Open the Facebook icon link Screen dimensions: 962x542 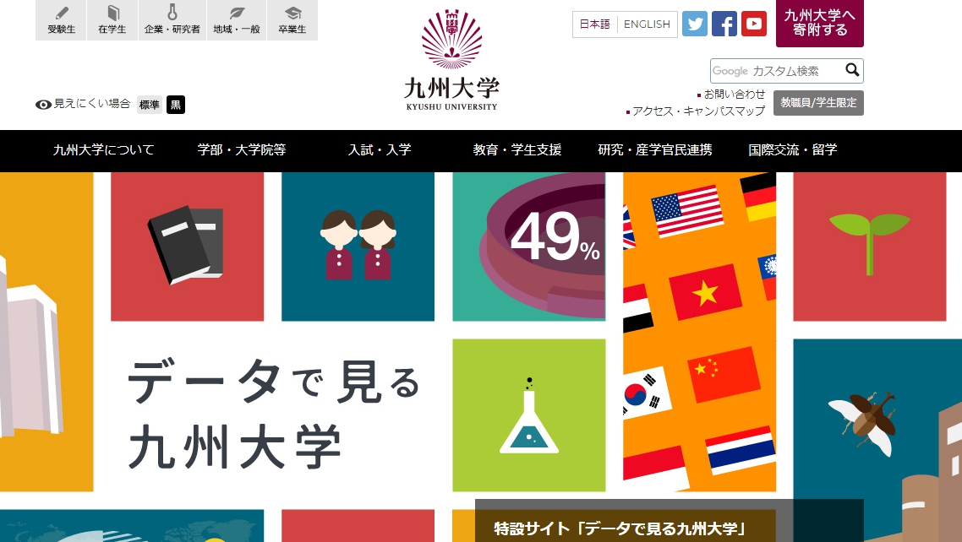[x=724, y=24]
